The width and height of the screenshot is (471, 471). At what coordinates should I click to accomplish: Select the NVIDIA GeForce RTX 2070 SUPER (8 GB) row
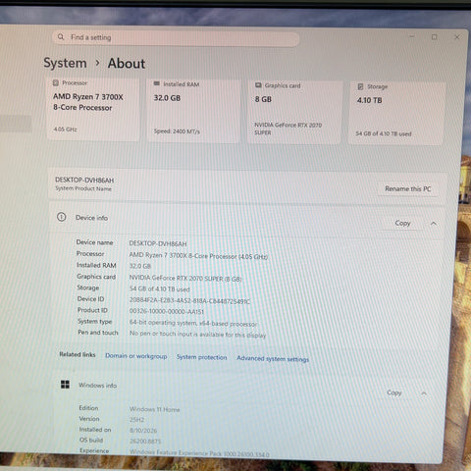click(x=185, y=279)
